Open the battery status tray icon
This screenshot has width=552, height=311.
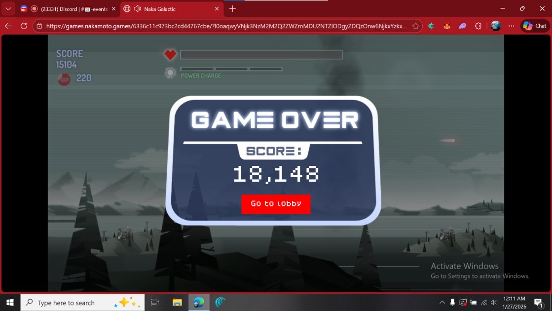(x=474, y=302)
